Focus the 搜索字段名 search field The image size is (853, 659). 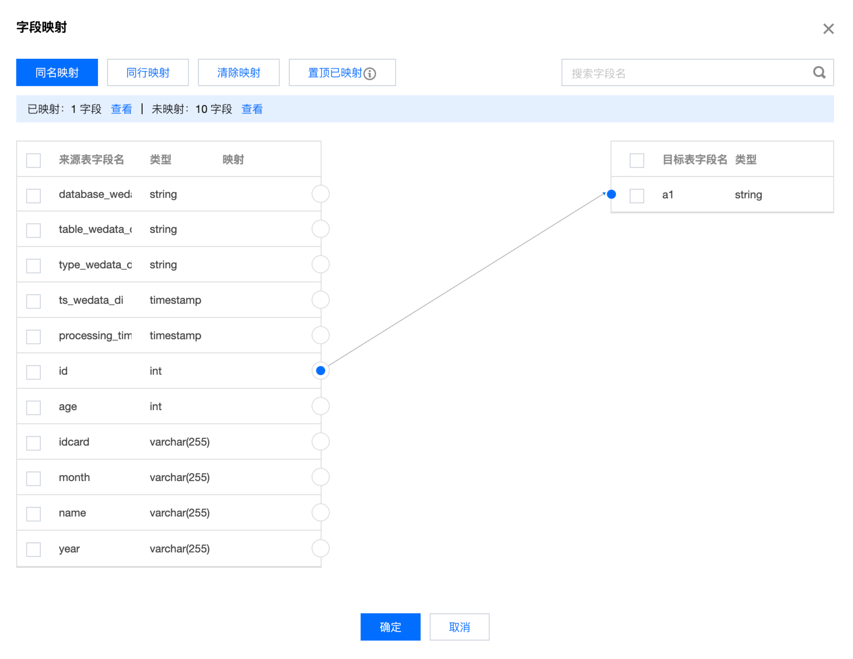coord(684,73)
